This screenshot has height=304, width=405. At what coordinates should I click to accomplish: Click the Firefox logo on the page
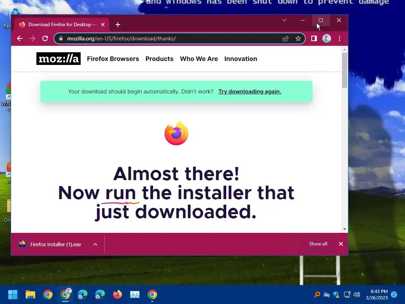[x=176, y=133]
